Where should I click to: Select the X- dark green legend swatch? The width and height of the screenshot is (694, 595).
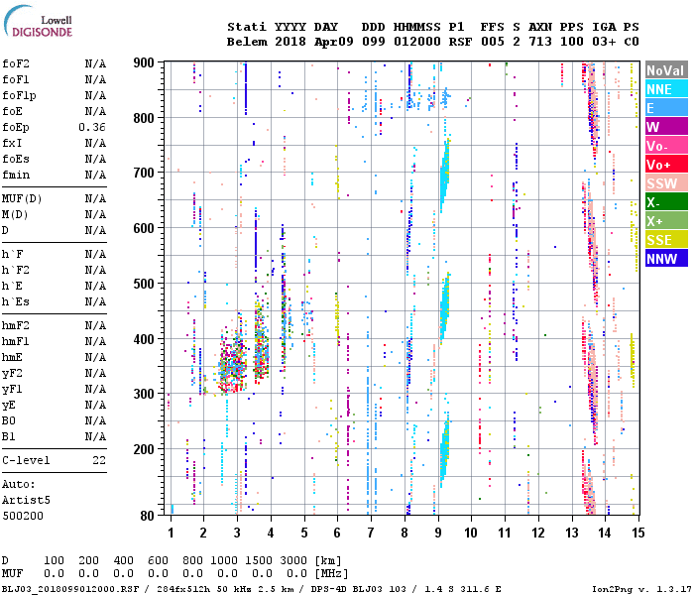pyautogui.click(x=666, y=202)
